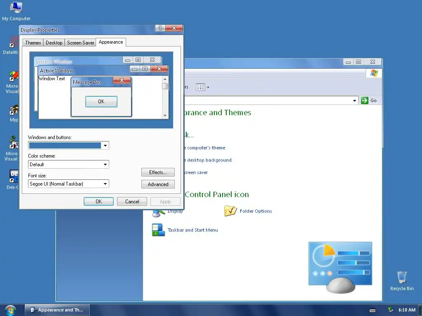Click the Window Text in preview

52,79
